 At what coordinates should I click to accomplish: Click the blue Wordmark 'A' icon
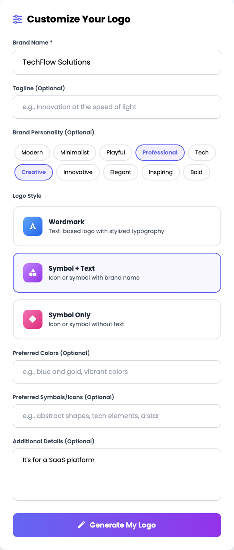pos(32,226)
